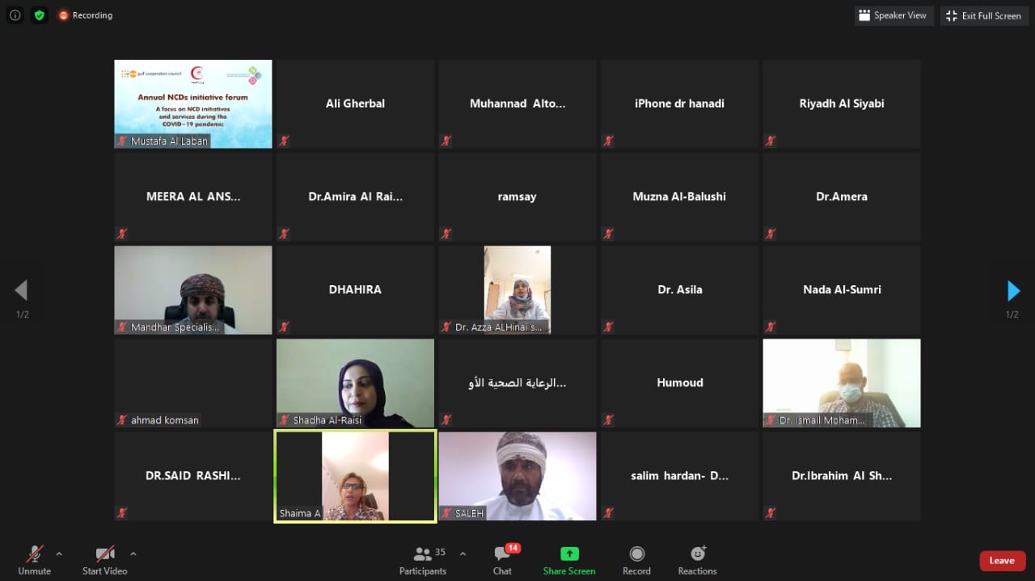Viewport: 1035px width, 581px height.
Task: Open the Participants panel icon
Action: tap(422, 554)
